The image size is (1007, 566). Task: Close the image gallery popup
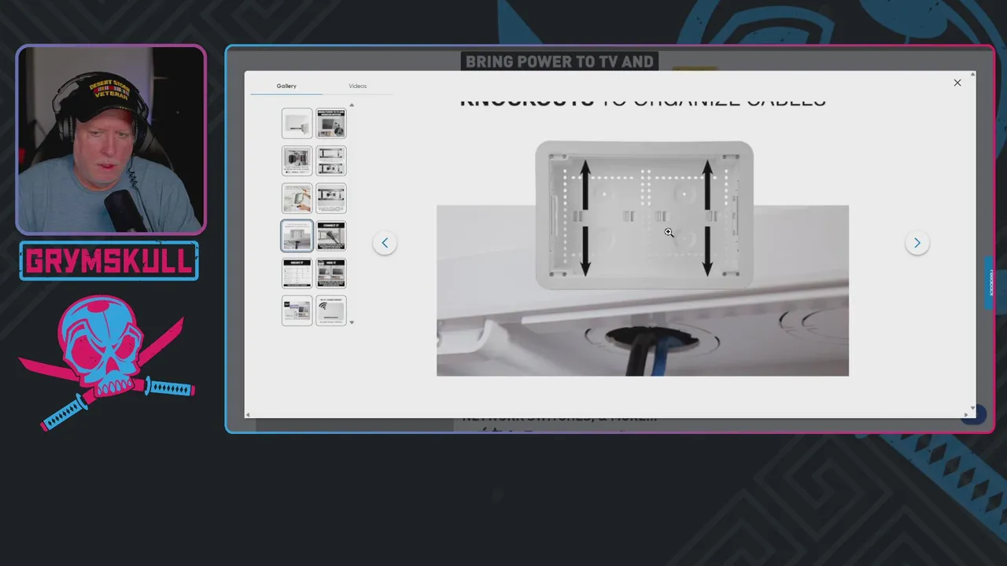[957, 83]
